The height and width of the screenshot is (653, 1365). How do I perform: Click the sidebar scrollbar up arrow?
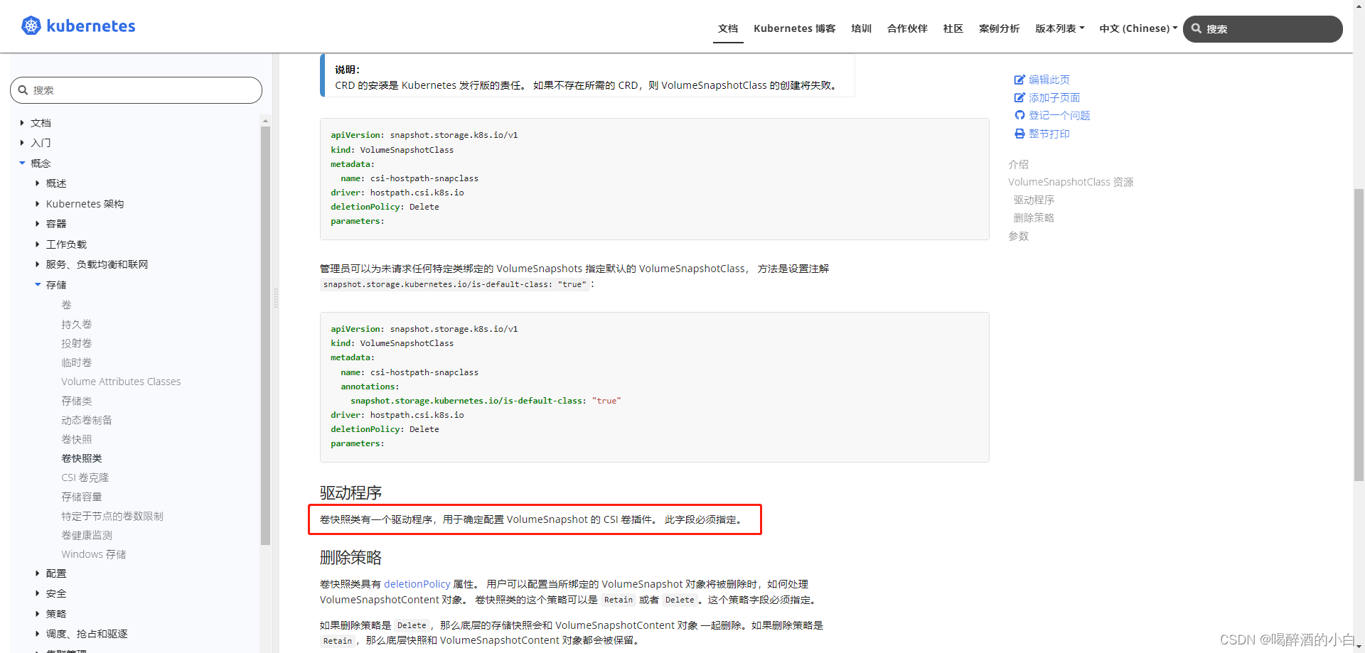265,121
